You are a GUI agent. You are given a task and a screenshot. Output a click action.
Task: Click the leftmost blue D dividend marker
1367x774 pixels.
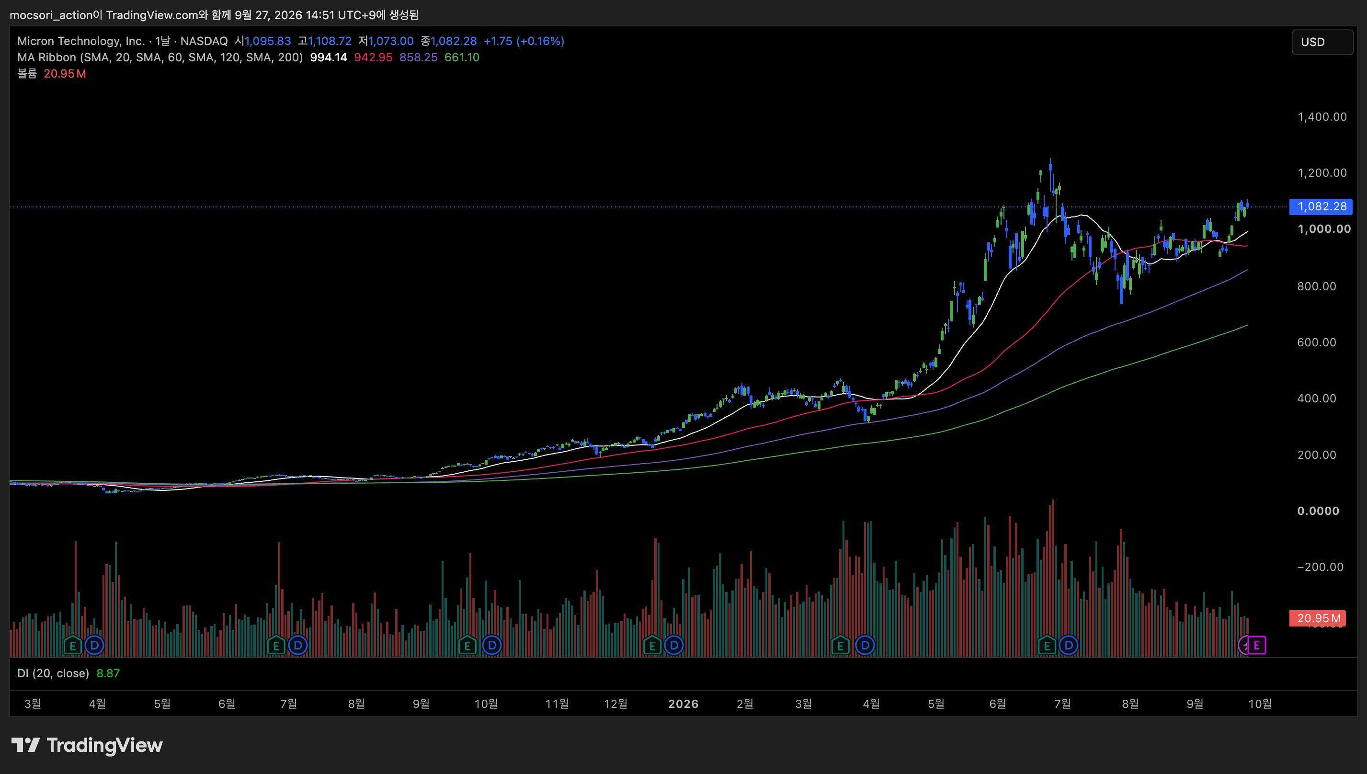tap(95, 646)
